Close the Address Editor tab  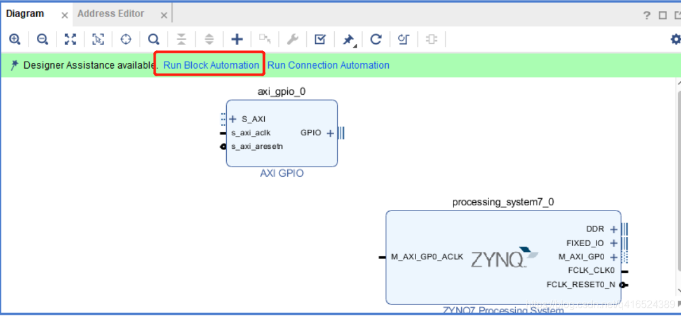pos(164,16)
